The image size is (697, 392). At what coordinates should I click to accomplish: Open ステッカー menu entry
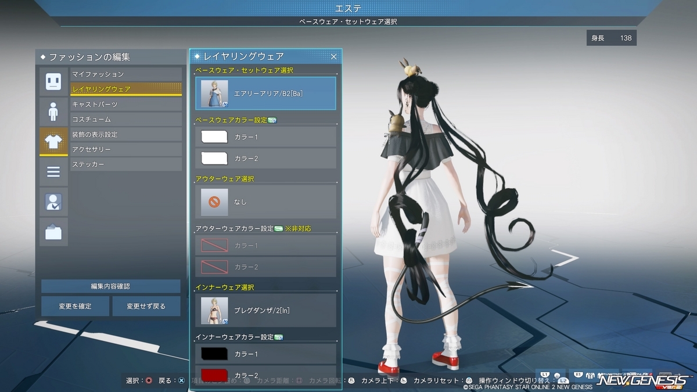coord(126,165)
